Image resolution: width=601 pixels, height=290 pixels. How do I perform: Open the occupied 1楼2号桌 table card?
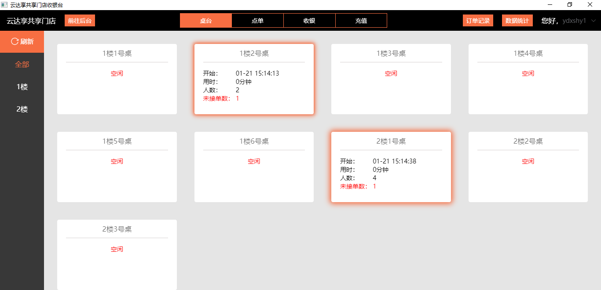[x=254, y=79]
